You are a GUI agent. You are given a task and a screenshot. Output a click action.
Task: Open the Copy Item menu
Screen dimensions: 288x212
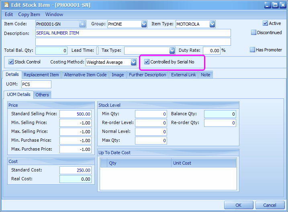[29, 14]
